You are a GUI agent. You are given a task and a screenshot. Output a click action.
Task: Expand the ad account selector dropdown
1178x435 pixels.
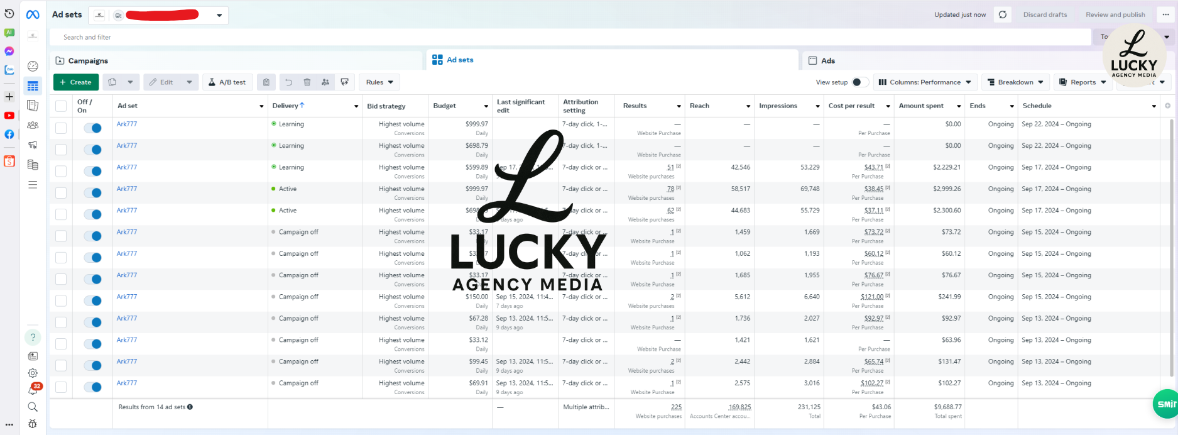(x=219, y=15)
